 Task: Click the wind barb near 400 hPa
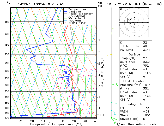(x=113, y=31)
